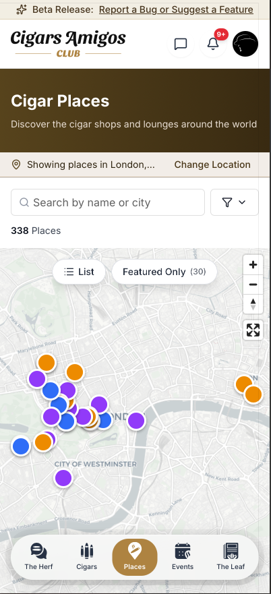Zoom out on the map
The image size is (271, 594).
pyautogui.click(x=253, y=285)
